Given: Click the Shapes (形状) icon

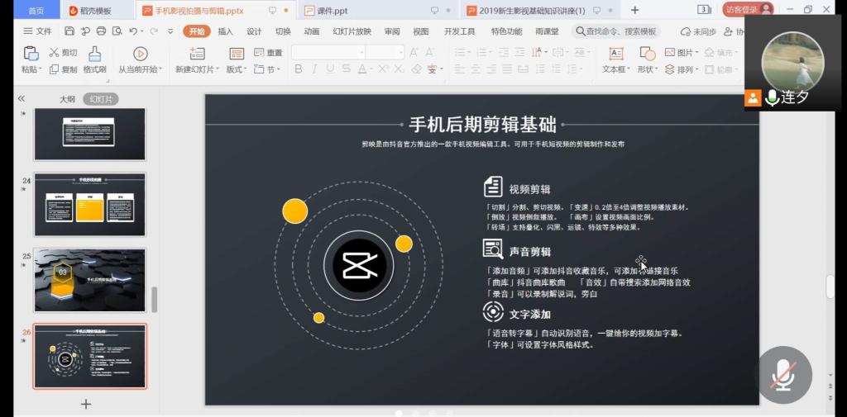Looking at the screenshot, I should coord(647,54).
